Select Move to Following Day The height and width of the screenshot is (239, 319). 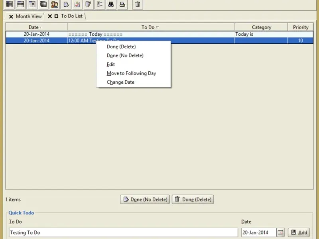(133, 73)
